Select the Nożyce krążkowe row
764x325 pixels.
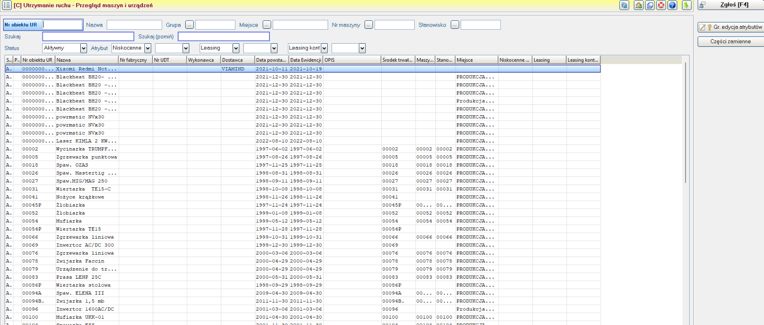click(x=302, y=197)
